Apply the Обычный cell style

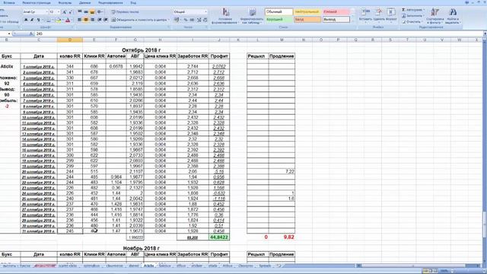[x=279, y=12]
